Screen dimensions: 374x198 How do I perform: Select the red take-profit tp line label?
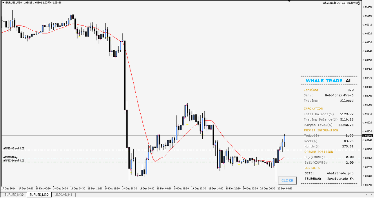[10, 157]
